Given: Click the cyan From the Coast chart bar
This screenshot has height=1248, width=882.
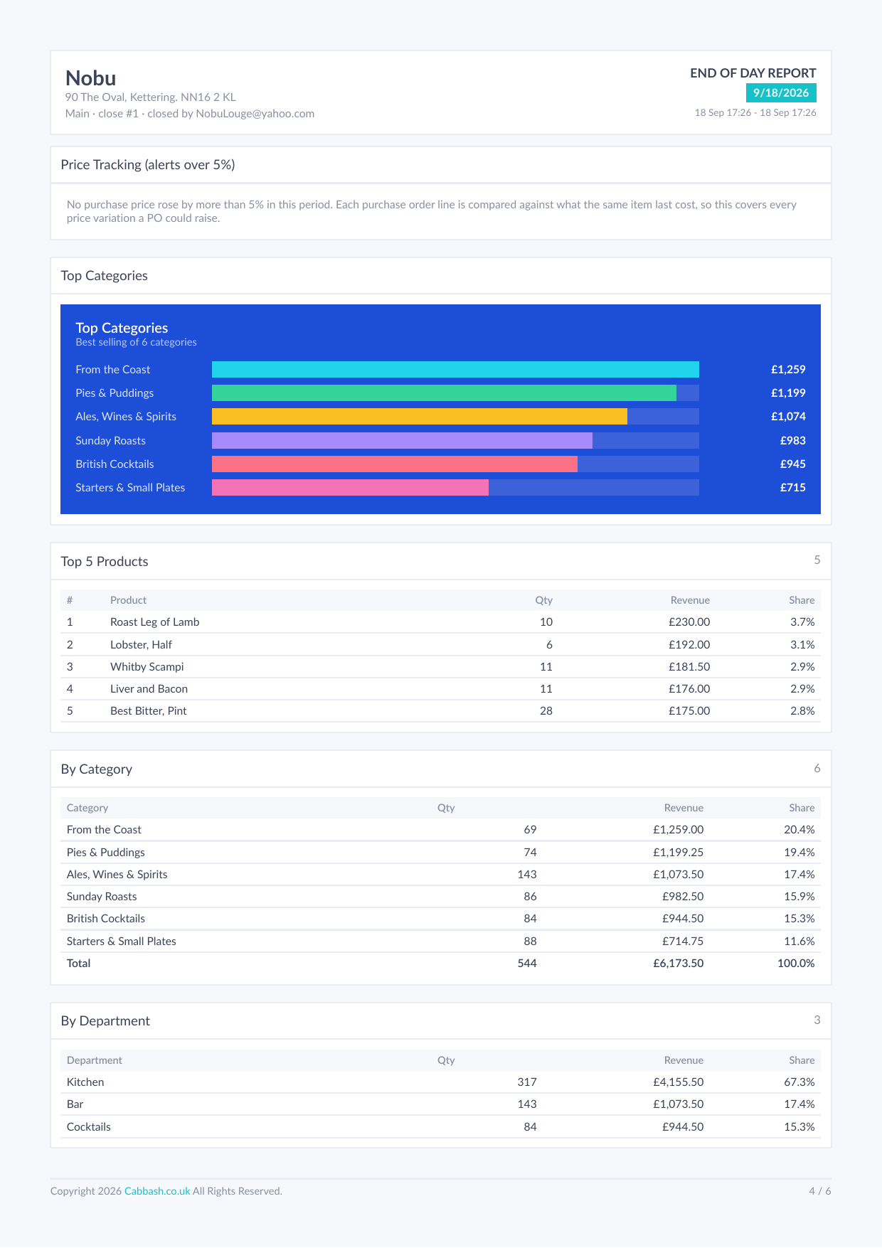Looking at the screenshot, I should tap(455, 370).
